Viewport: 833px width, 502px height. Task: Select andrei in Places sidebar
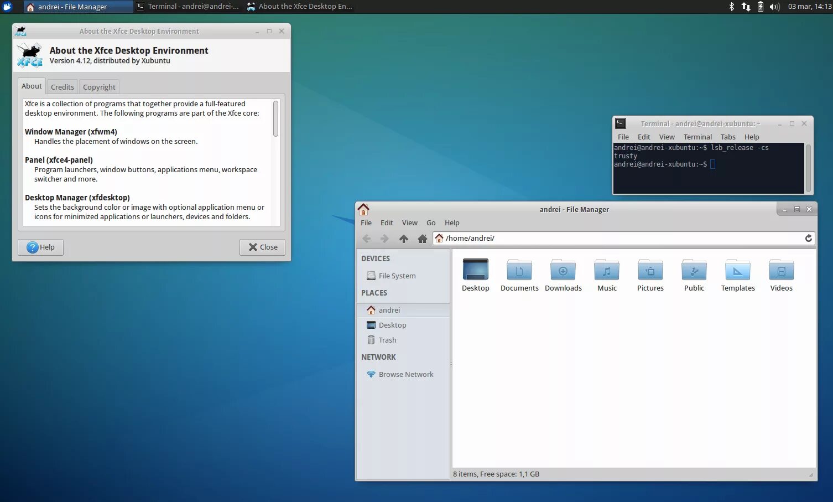pyautogui.click(x=403, y=310)
